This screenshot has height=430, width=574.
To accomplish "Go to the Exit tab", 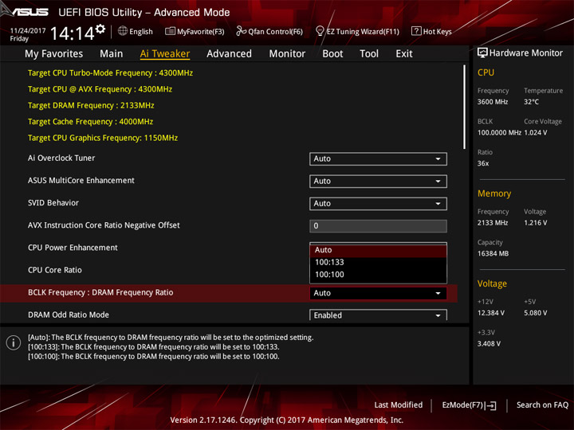I will 403,54.
